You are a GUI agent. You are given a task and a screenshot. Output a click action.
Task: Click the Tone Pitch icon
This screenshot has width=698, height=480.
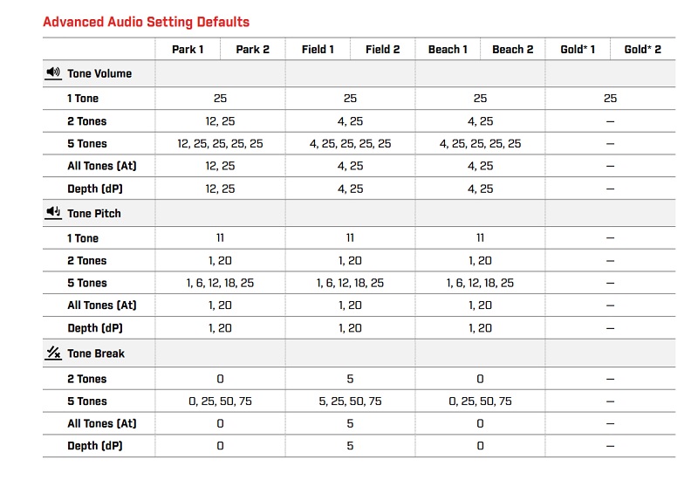52,213
